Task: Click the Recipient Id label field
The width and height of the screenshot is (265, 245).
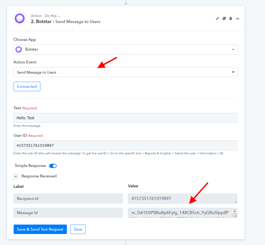Action: 68,199
